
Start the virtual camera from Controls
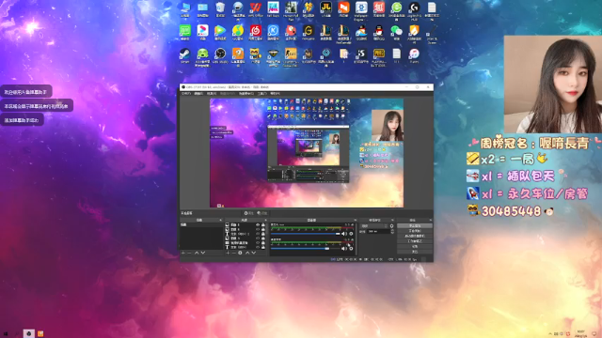pos(415,236)
